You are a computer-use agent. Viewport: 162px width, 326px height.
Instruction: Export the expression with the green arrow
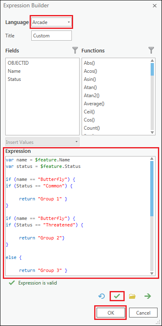click(x=148, y=296)
